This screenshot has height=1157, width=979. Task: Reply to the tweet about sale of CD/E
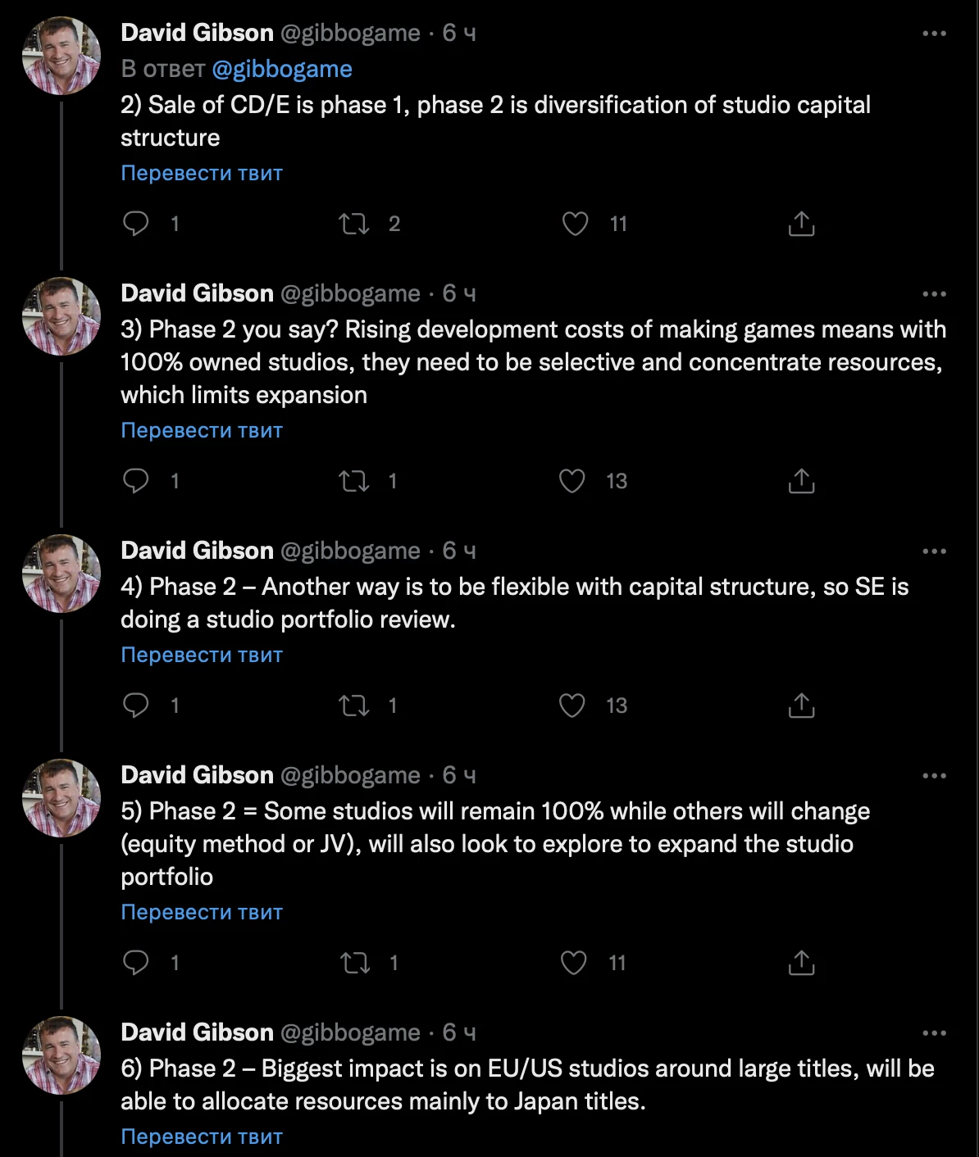point(136,224)
